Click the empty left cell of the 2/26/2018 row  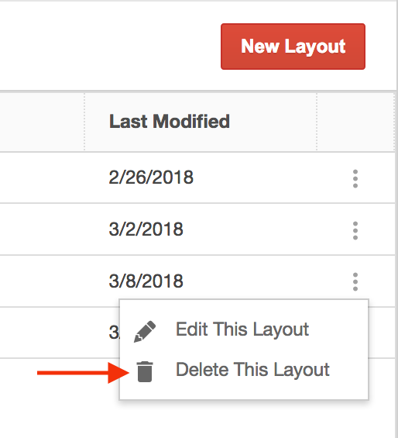click(42, 178)
